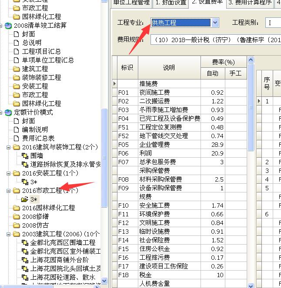Click the project tree scroll down arrow
This screenshot has width=281, height=288.
click(x=104, y=281)
